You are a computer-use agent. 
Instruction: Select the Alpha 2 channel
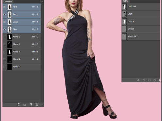tap(22, 44)
